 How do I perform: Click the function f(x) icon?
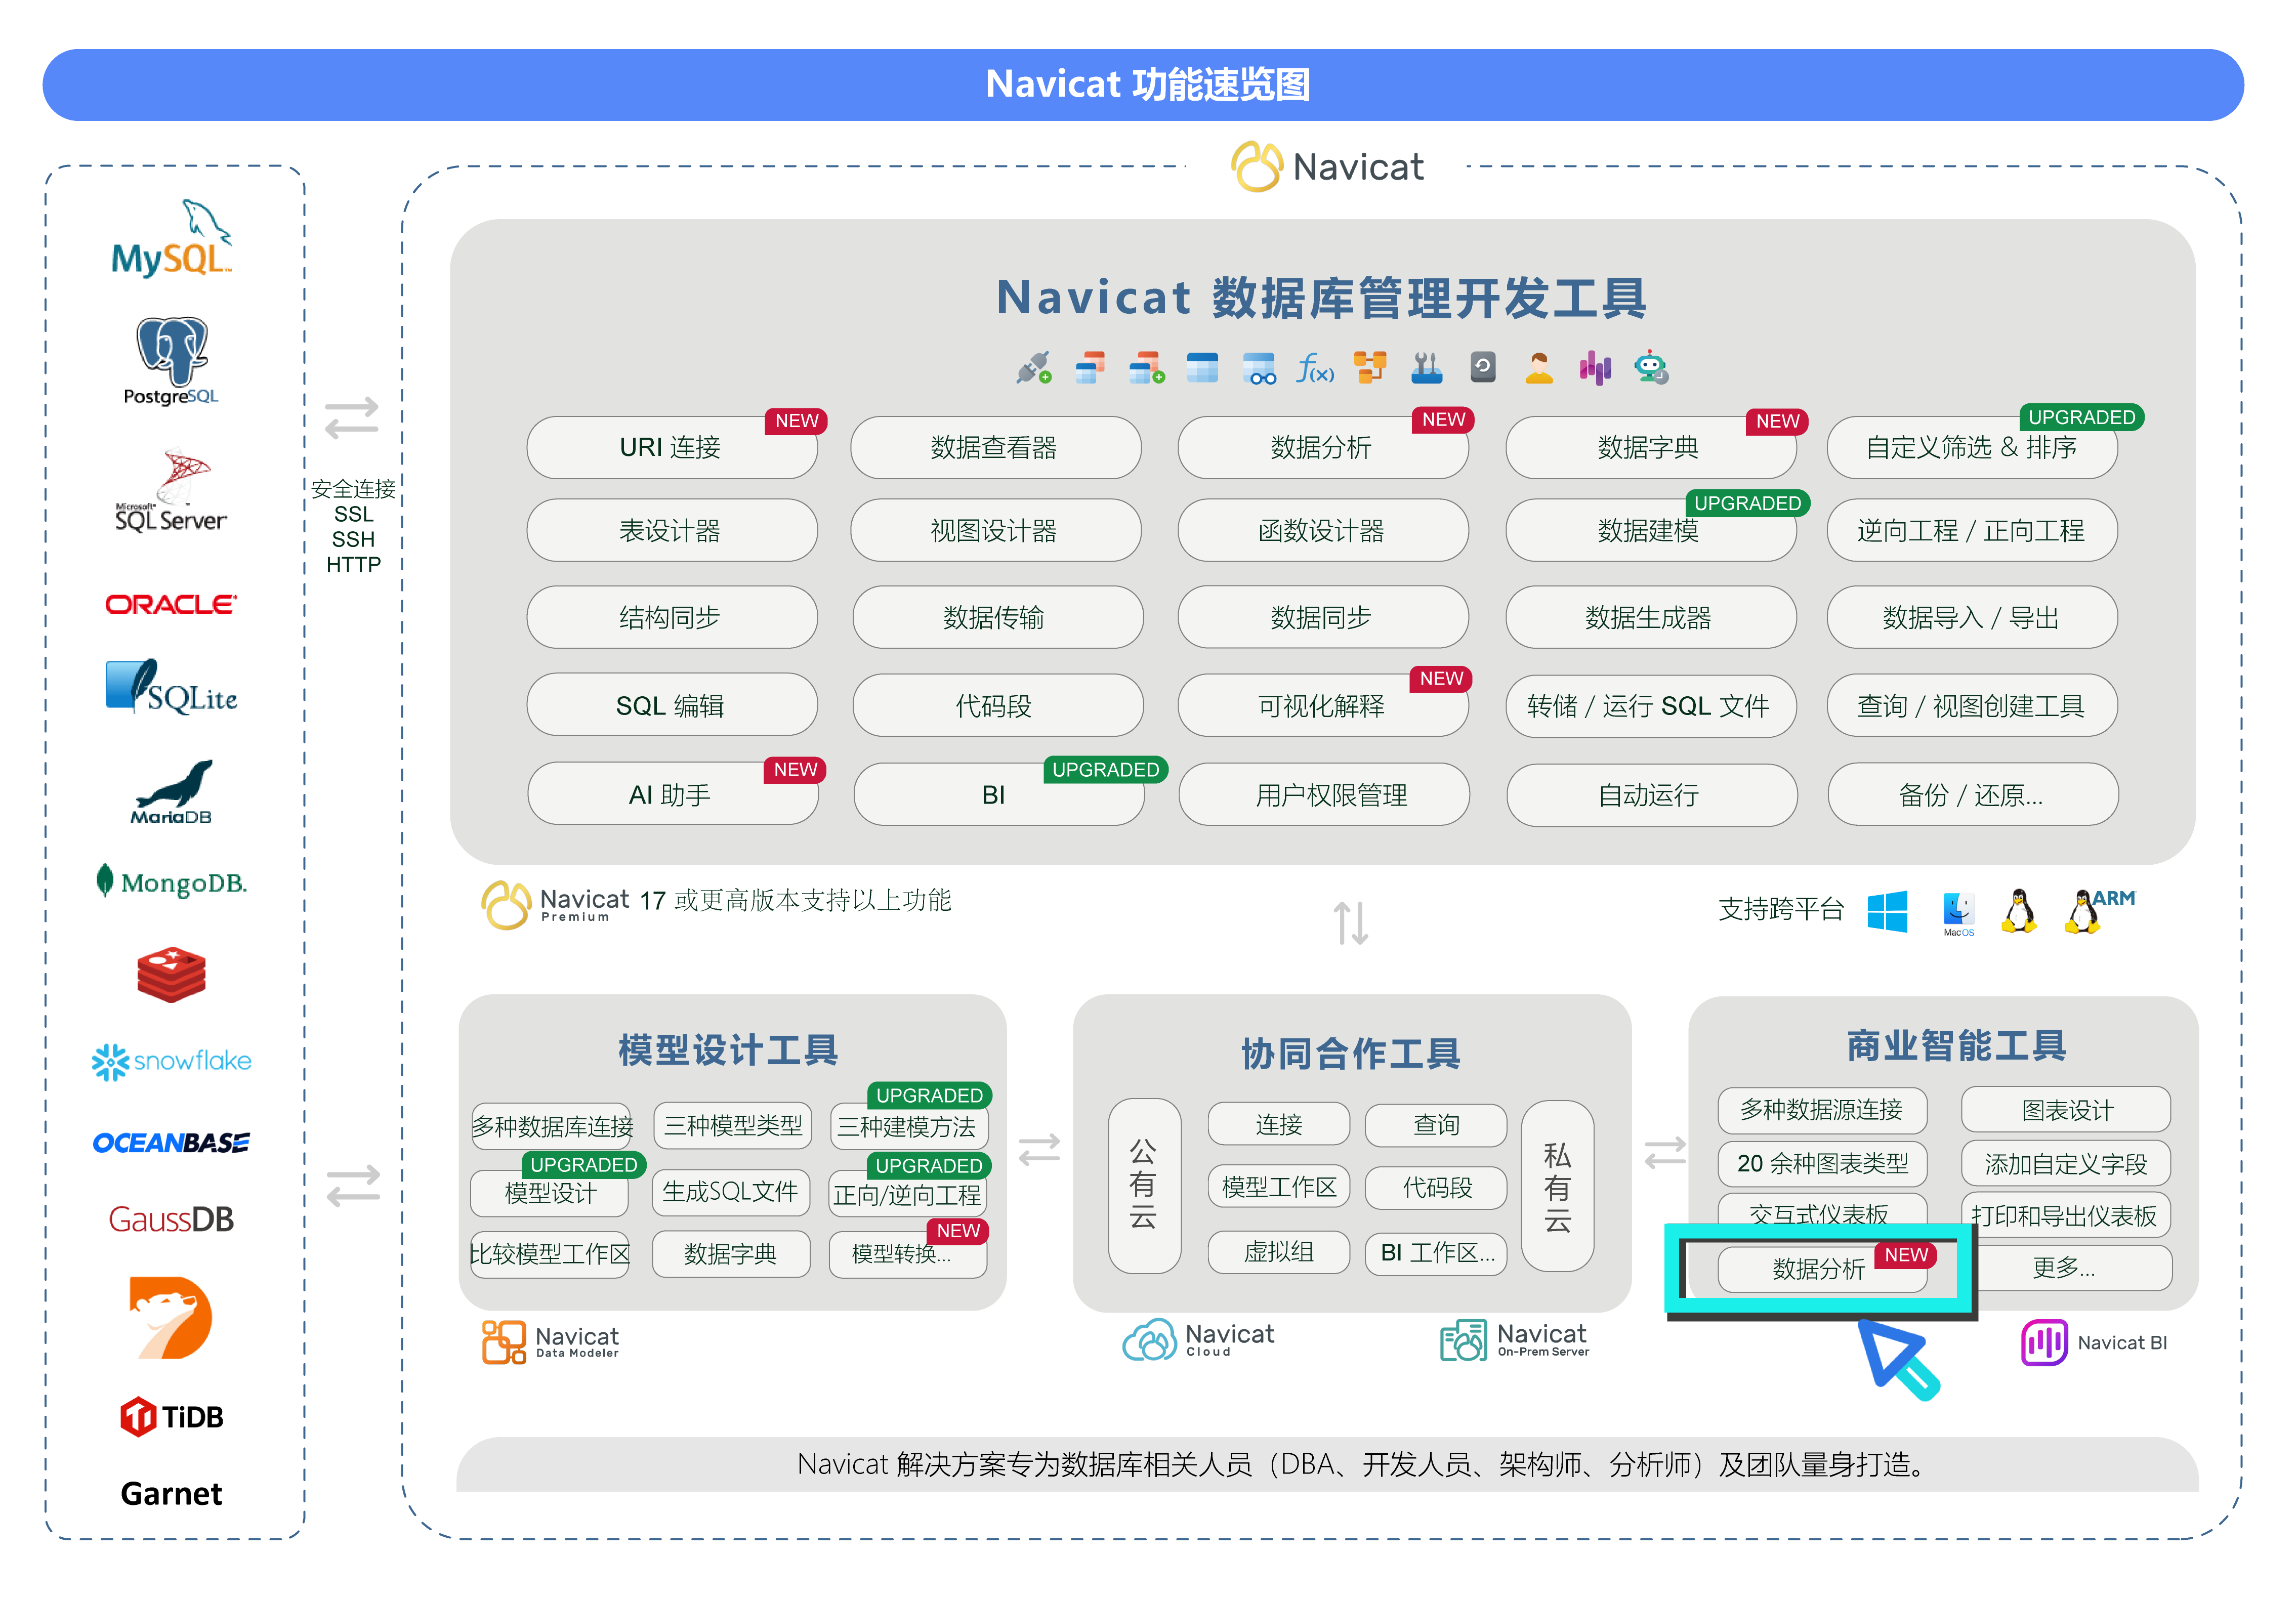(x=1314, y=368)
